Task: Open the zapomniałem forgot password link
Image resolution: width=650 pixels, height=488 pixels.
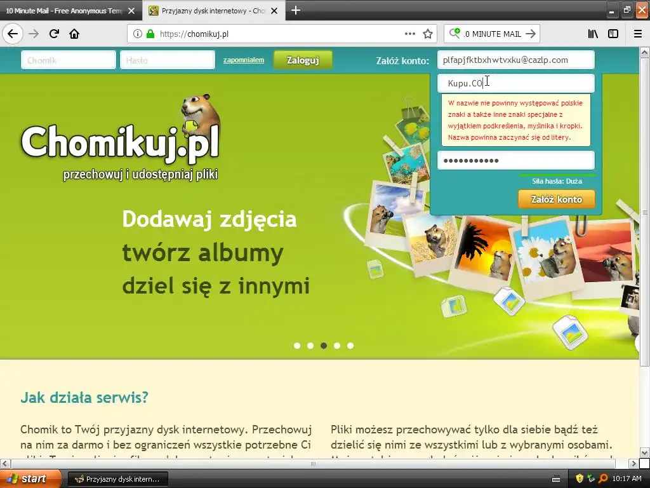Action: tap(243, 60)
